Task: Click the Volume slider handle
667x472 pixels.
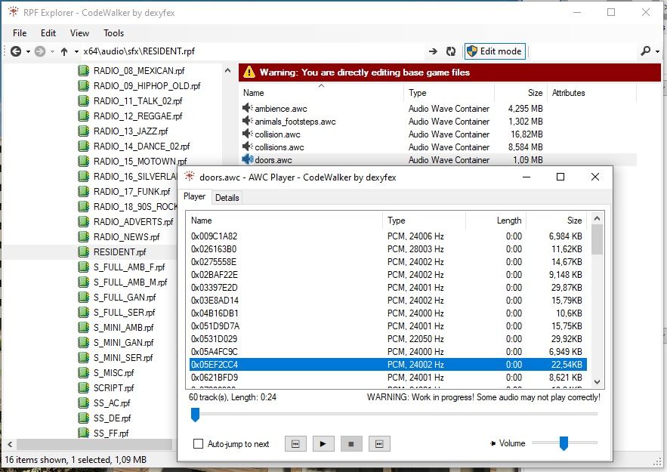Action: click(x=564, y=443)
